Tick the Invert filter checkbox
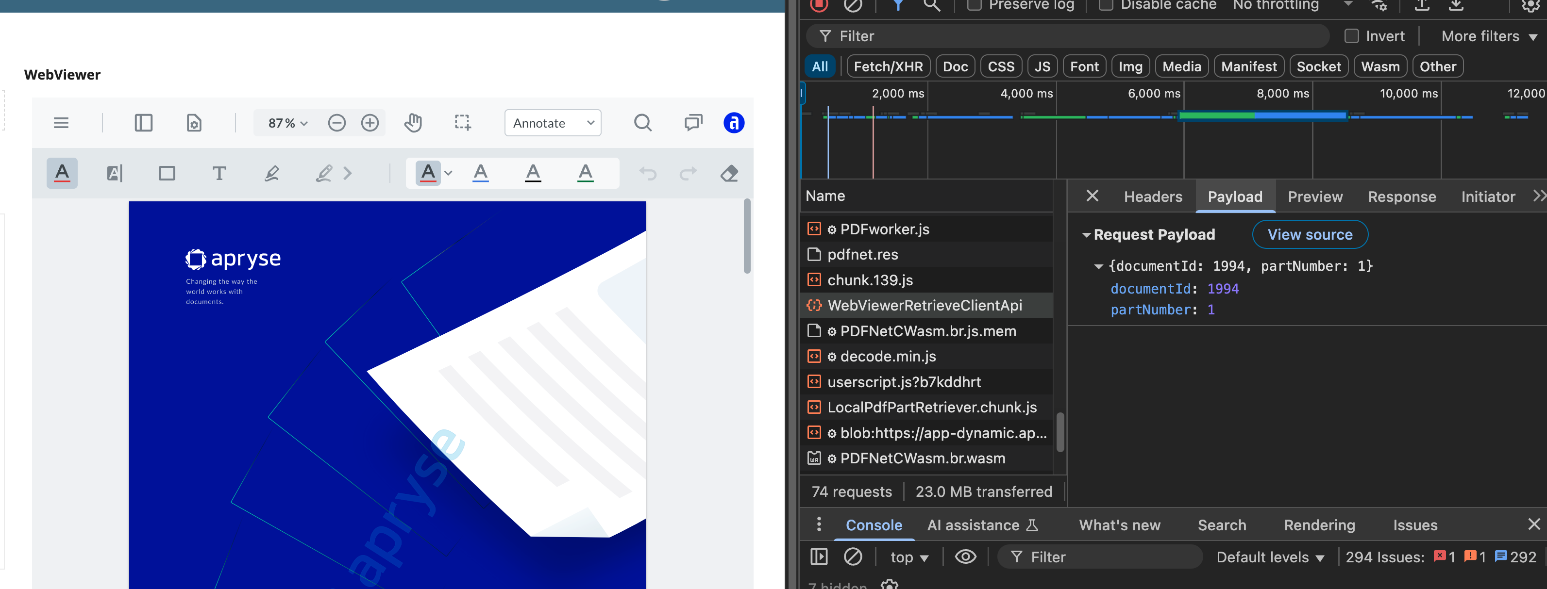 1351,36
